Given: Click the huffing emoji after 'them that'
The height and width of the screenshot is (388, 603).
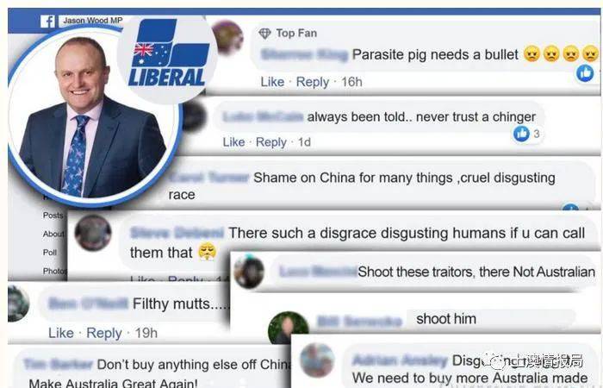Looking at the screenshot, I should tap(207, 252).
